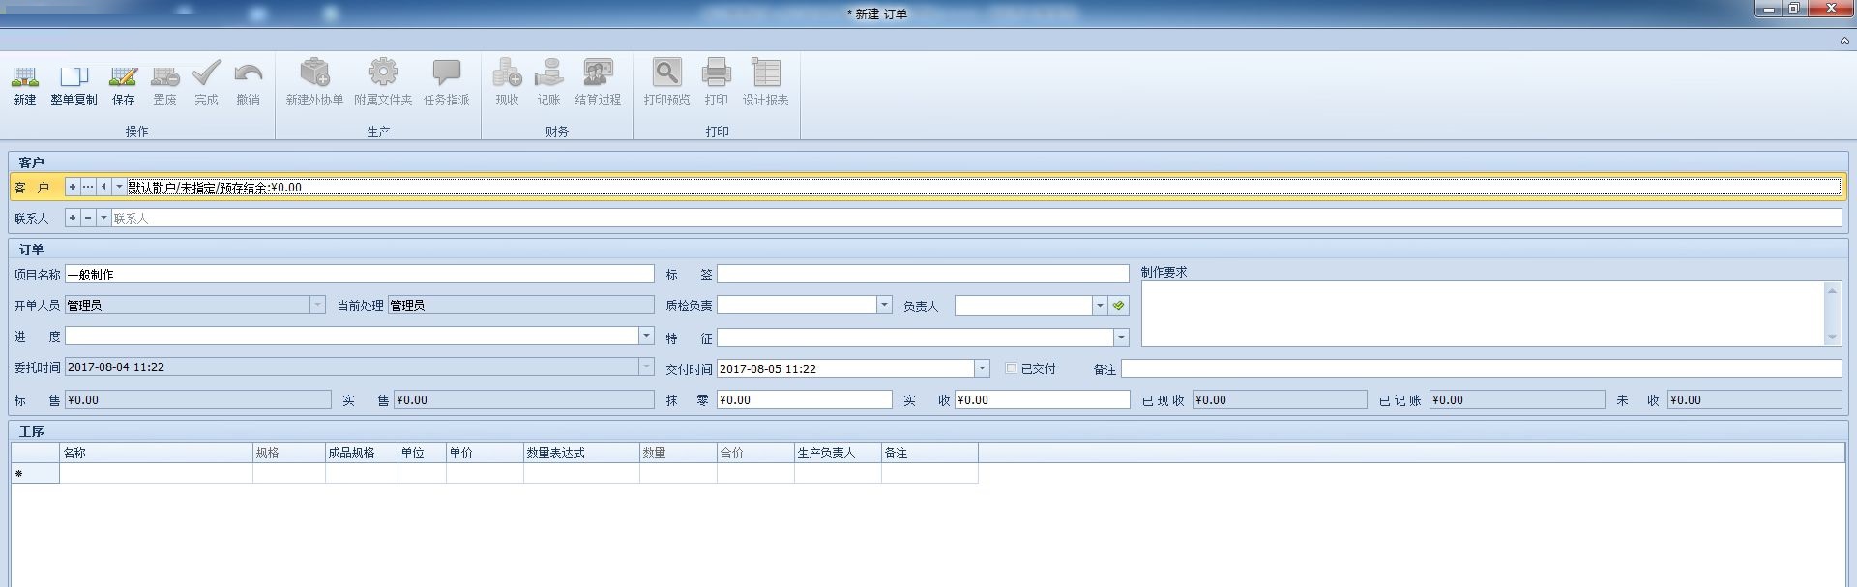Click the 联系人 text field
This screenshot has height=587, width=1857.
976,219
